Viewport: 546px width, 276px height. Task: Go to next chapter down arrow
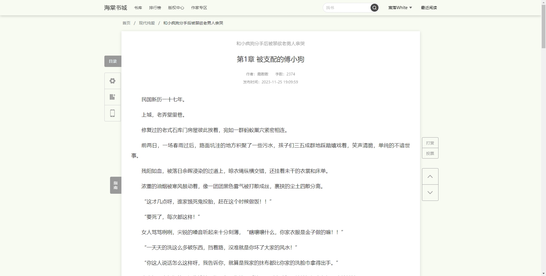(430, 193)
